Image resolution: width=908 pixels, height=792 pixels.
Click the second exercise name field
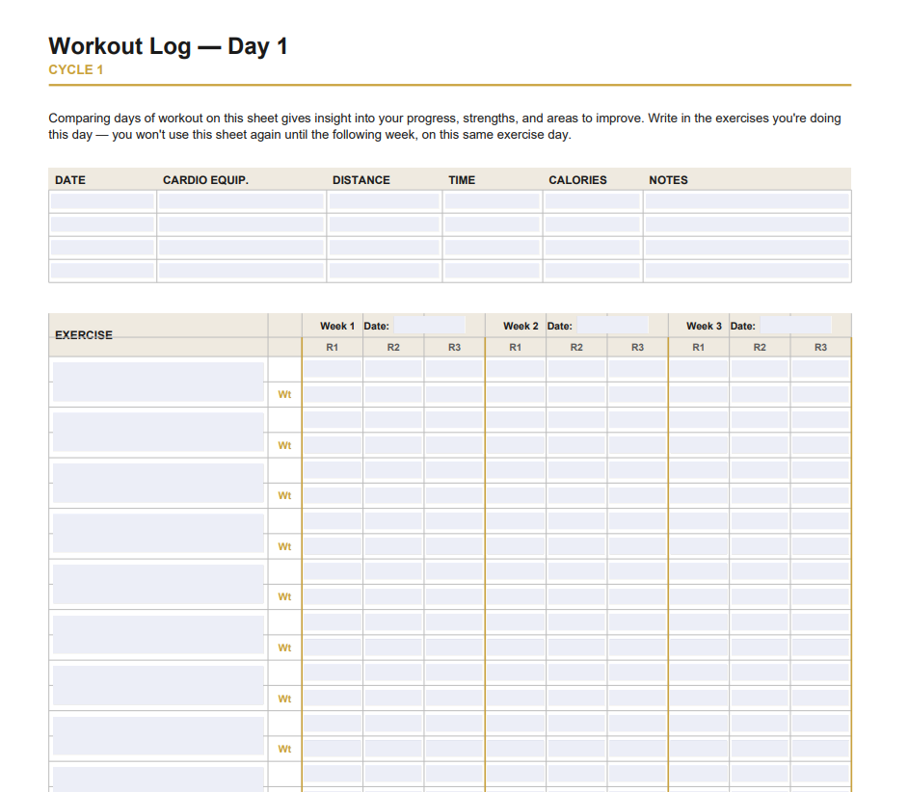pyautogui.click(x=158, y=432)
